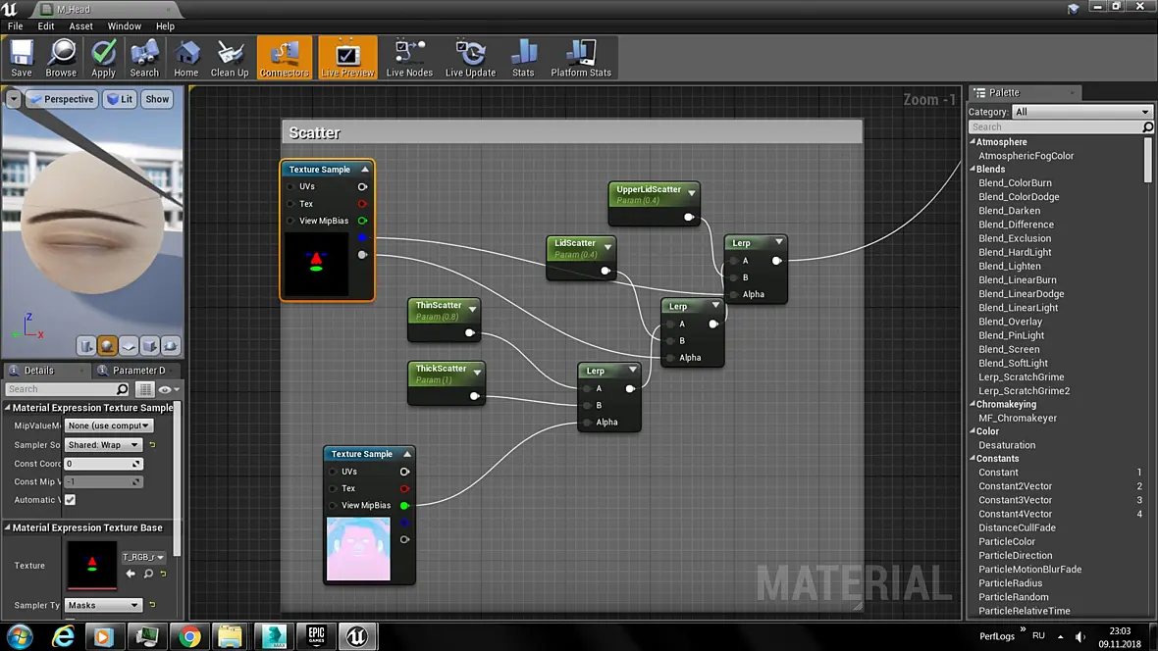The height and width of the screenshot is (651, 1158).
Task: Open the Window menu
Action: pos(124,25)
